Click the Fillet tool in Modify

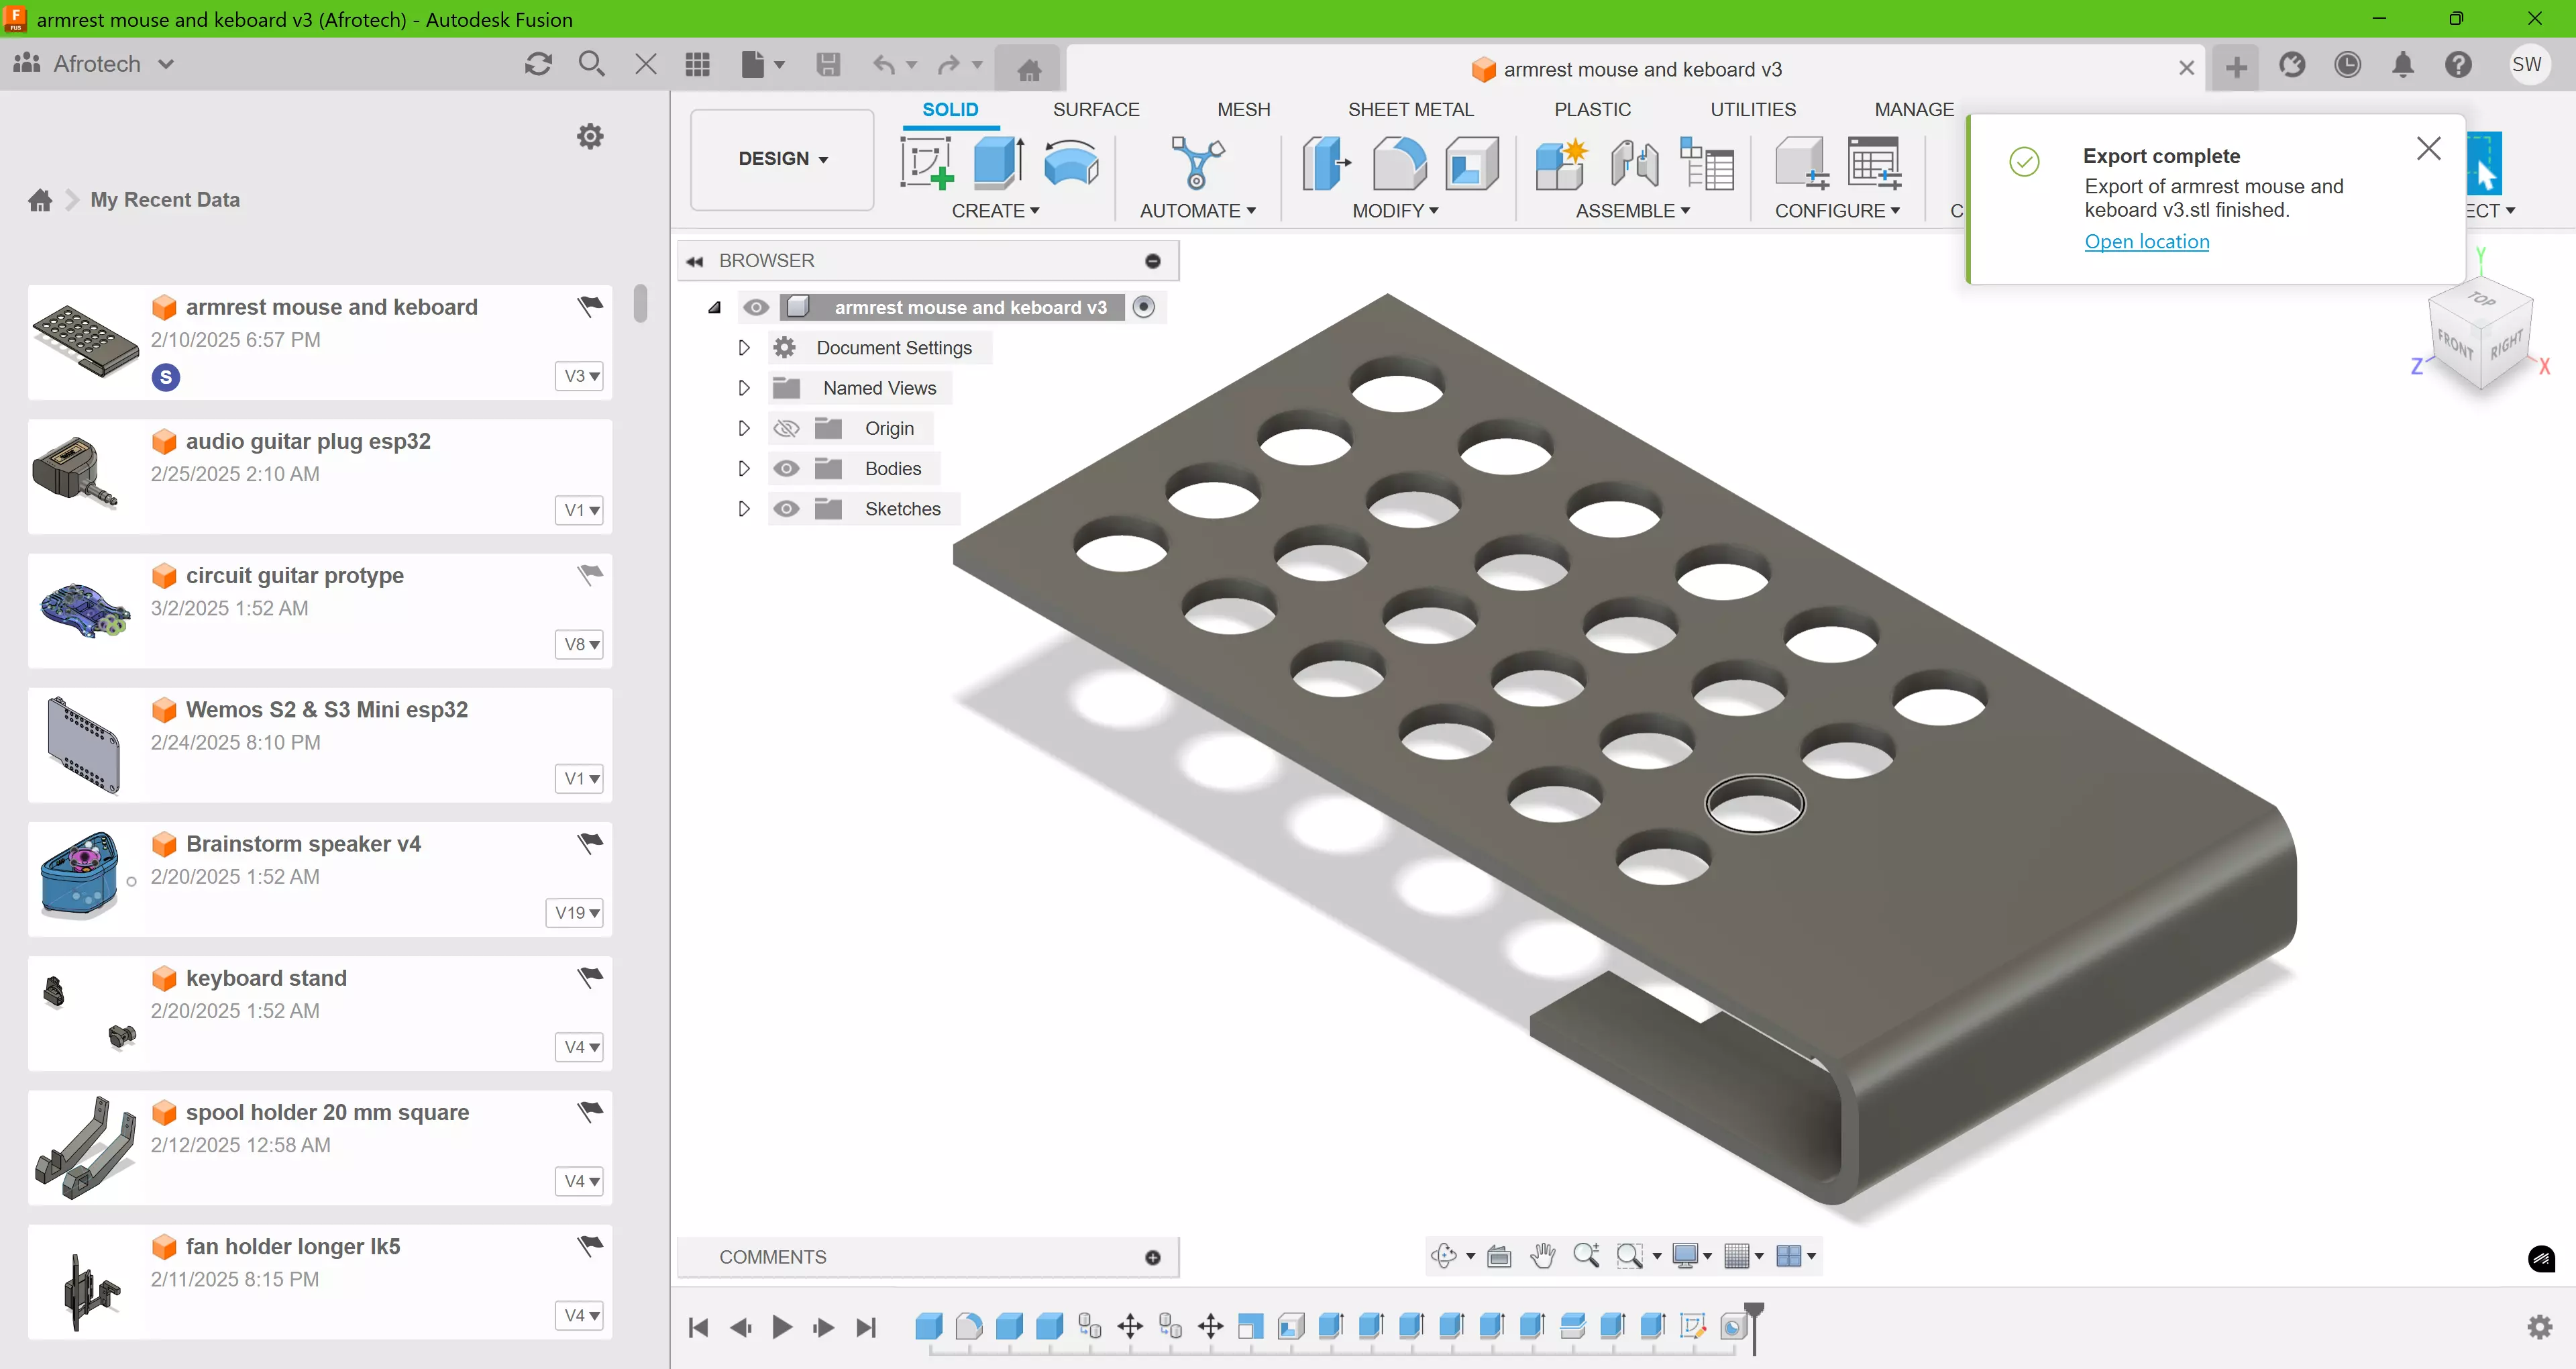1399,163
